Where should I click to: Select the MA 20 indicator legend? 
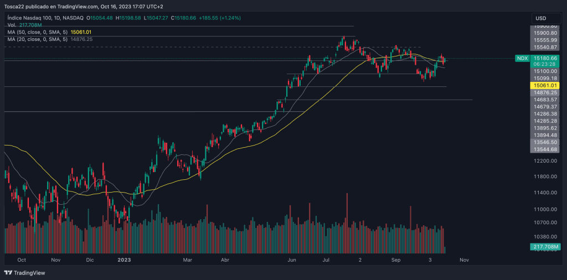point(38,39)
